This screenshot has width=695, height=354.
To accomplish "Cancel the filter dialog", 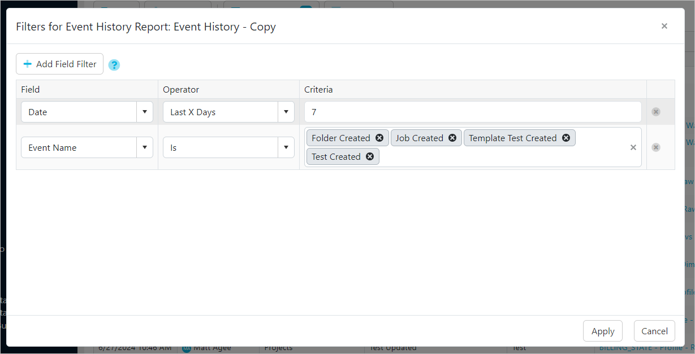I will click(x=654, y=331).
